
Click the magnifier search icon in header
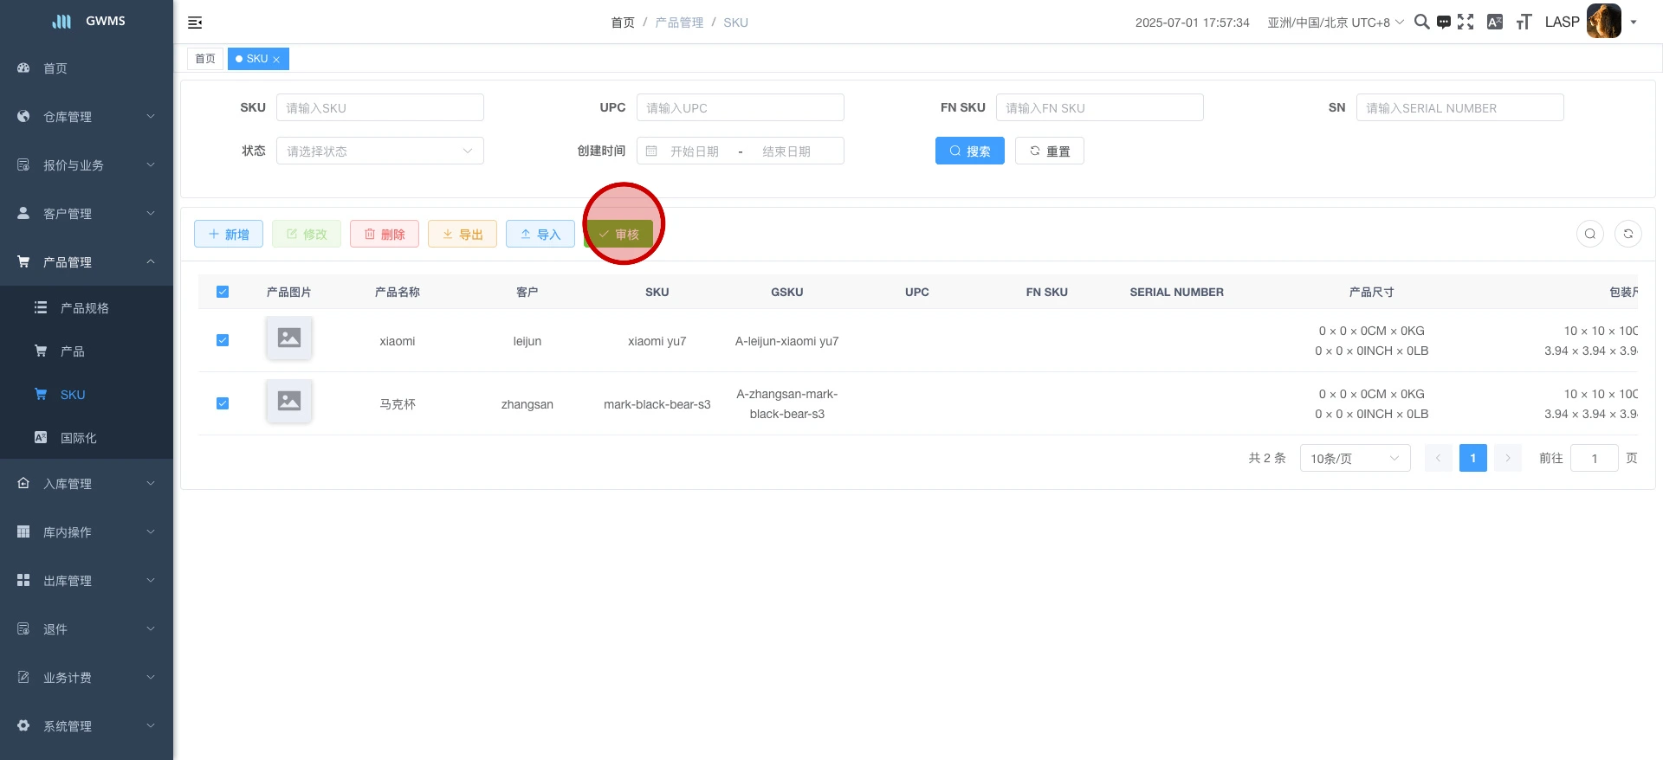click(1421, 22)
